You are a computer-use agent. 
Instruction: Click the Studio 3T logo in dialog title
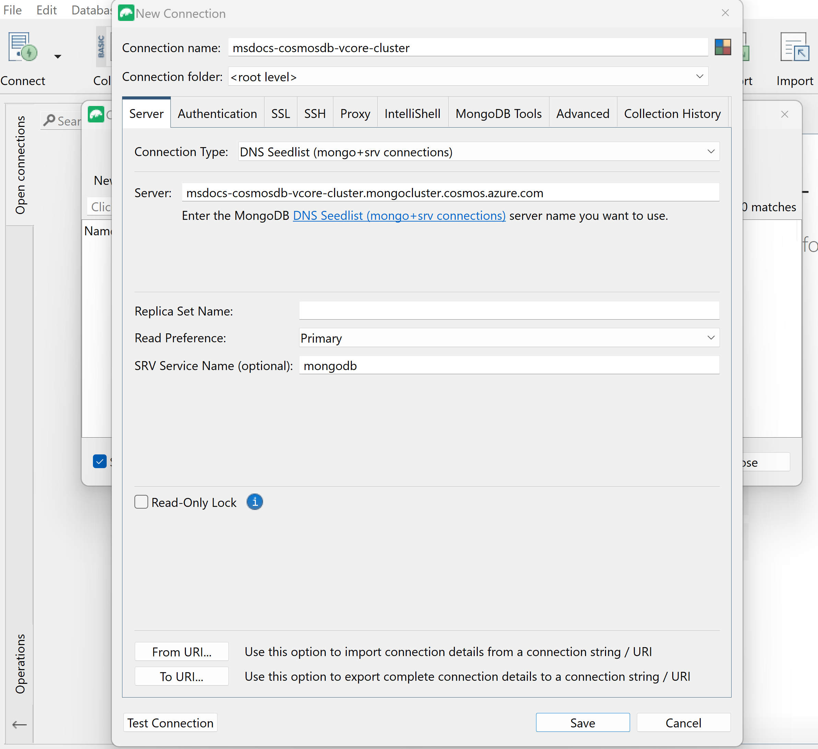pyautogui.click(x=126, y=13)
